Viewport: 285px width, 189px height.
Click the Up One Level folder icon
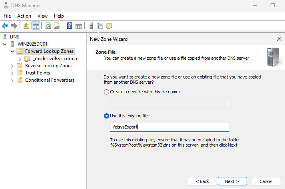26,26
